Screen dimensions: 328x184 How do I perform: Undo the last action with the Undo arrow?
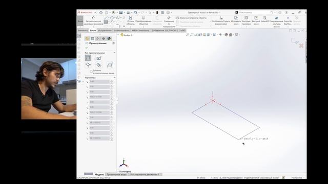135,12
